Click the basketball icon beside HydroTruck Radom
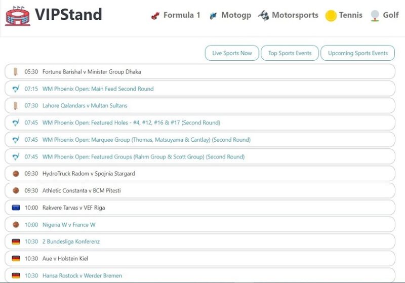405x283 pixels. [x=16, y=174]
